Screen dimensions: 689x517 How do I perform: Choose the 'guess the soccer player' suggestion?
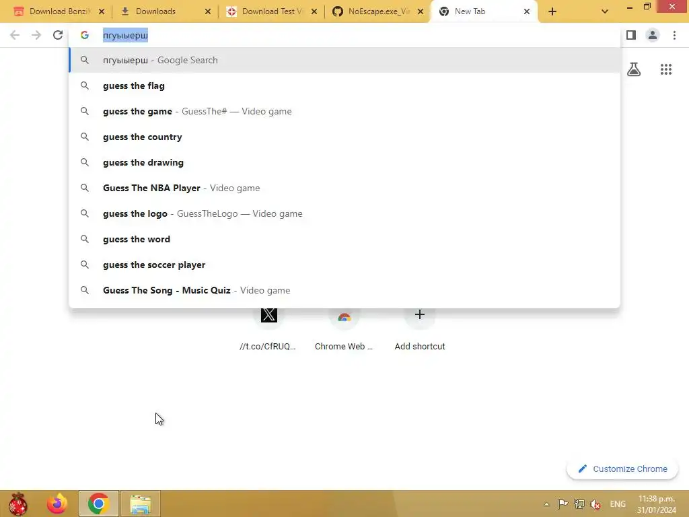(345, 265)
